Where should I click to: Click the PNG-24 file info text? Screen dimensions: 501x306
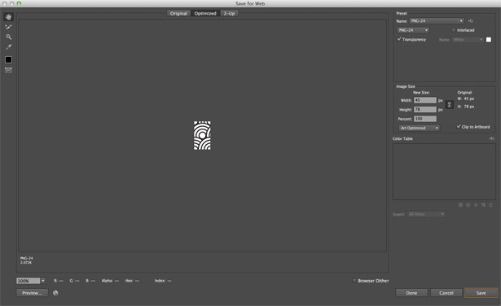pos(27,258)
